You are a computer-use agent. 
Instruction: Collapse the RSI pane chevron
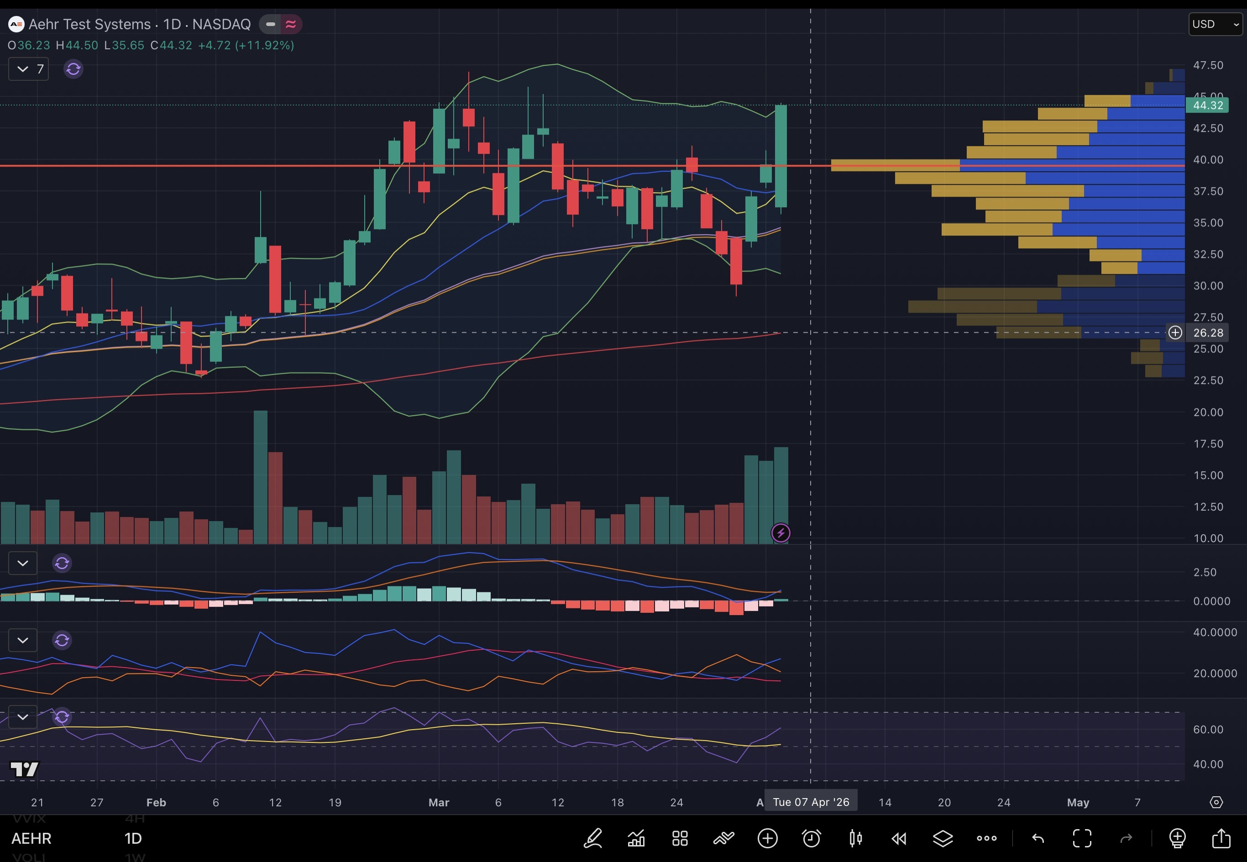point(23,717)
